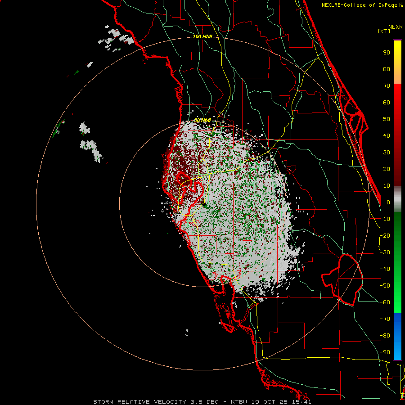
Task: Click the -60 value on velocity scale
Action: (385, 302)
